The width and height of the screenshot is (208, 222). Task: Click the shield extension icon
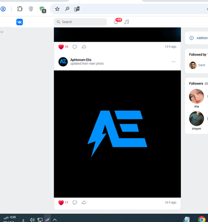coord(31,9)
